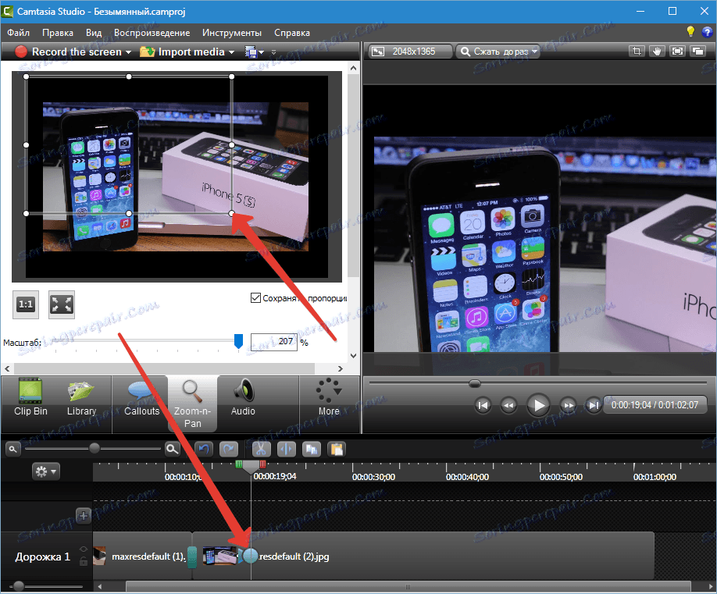Switch preview to full screen mode
The height and width of the screenshot is (594, 717).
[x=677, y=52]
